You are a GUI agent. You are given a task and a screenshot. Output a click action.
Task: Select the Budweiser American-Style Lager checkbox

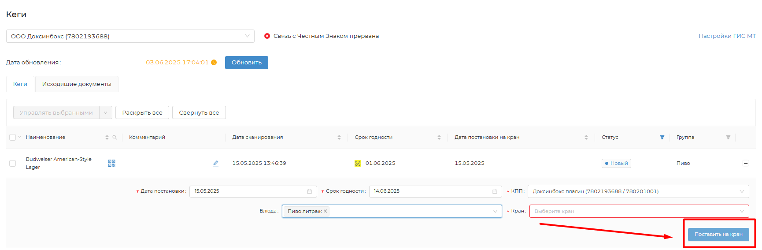tap(12, 163)
